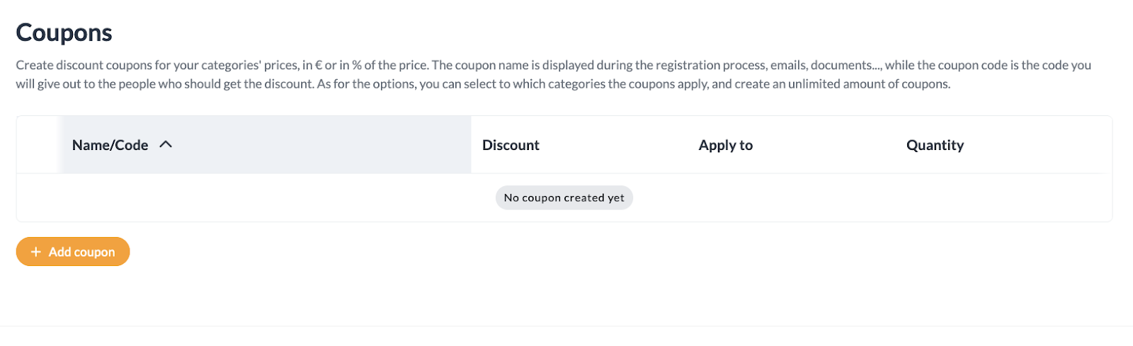Viewport: 1133px width, 346px height.
Task: Sort the table by Name/Code header
Action: (x=110, y=145)
